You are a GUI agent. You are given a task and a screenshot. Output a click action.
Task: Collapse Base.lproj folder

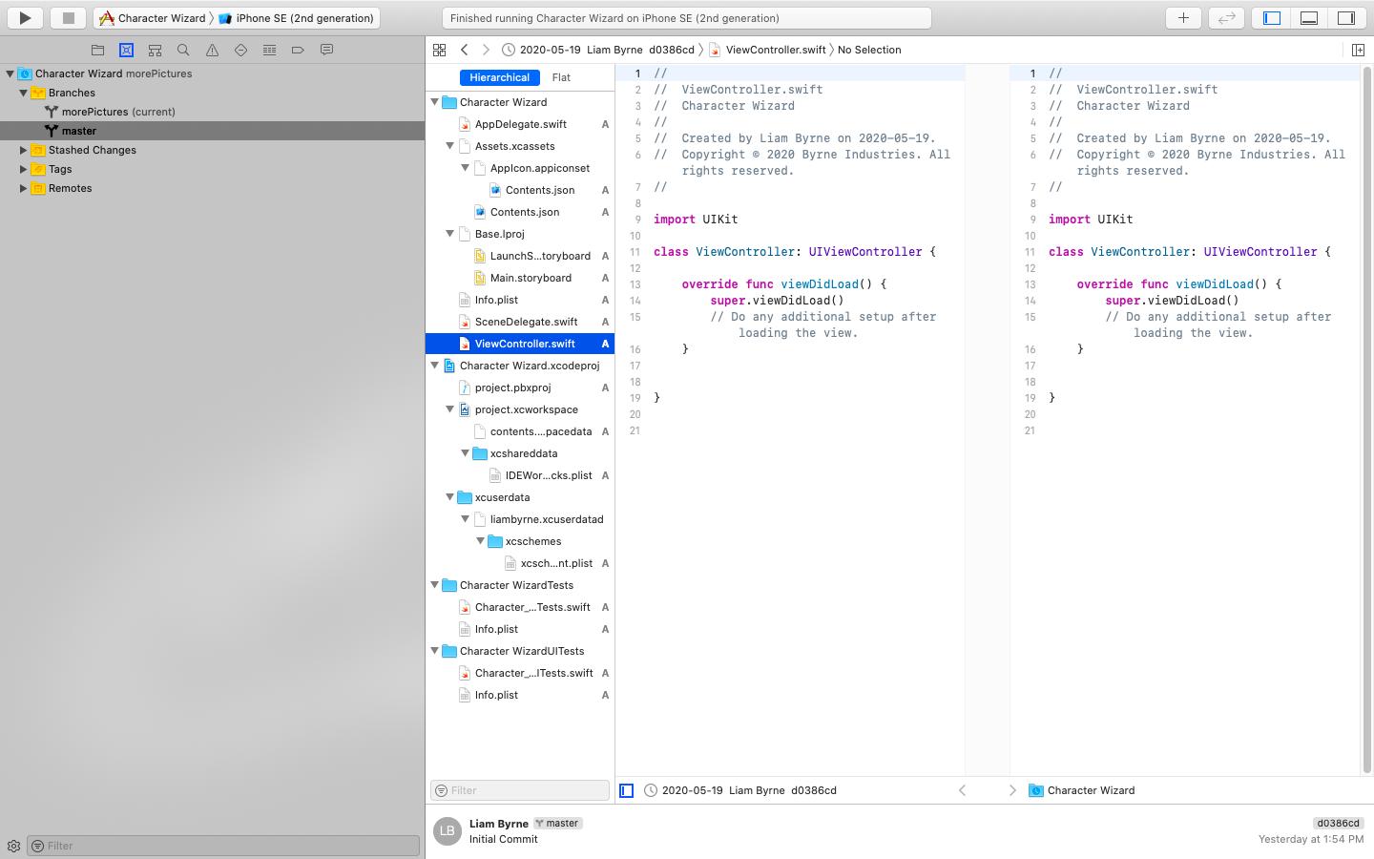pos(449,234)
